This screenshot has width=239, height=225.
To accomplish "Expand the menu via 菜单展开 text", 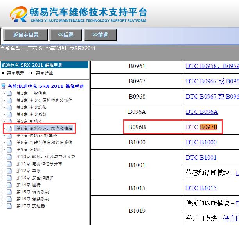I will click(x=16, y=73).
